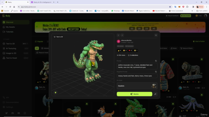Open the purple octopus model thumbnail
Viewport: 209px width, 117px height.
192,103
